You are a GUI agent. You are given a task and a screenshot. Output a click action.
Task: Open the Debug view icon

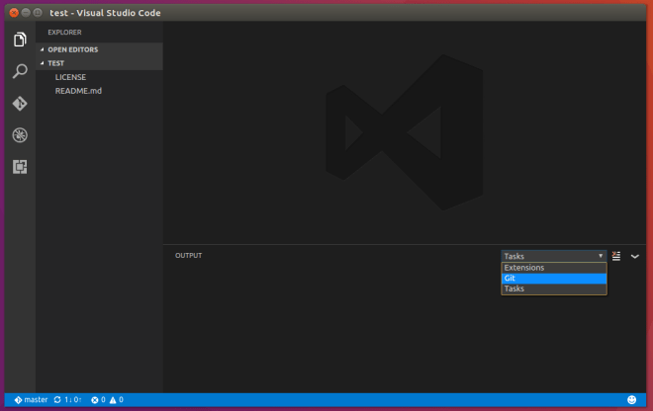click(19, 135)
